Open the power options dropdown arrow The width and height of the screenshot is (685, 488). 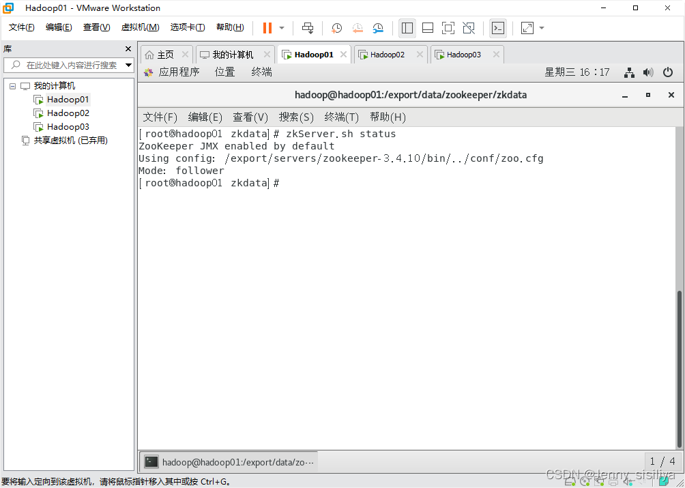282,28
